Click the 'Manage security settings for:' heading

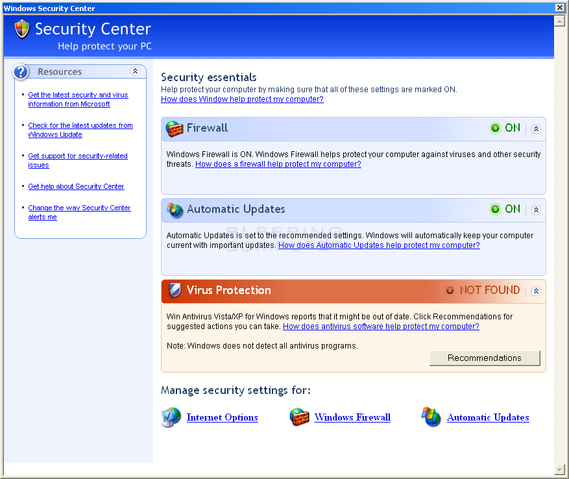[x=236, y=390]
